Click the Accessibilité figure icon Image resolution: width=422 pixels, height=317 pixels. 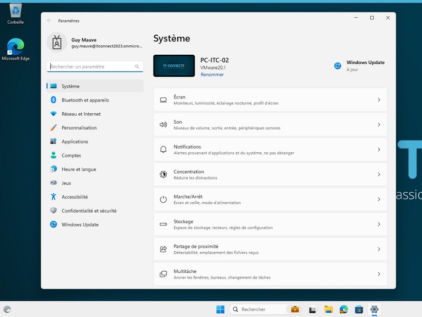coord(53,197)
